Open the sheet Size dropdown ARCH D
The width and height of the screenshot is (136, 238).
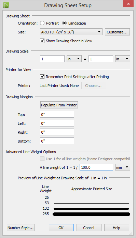click(71, 32)
